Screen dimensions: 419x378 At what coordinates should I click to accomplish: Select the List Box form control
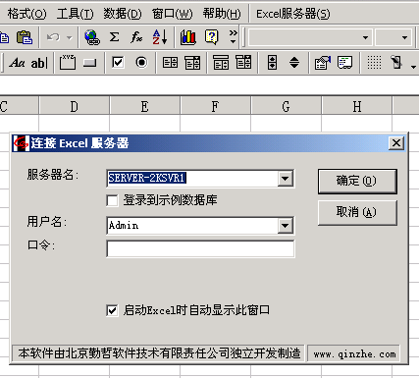170,62
